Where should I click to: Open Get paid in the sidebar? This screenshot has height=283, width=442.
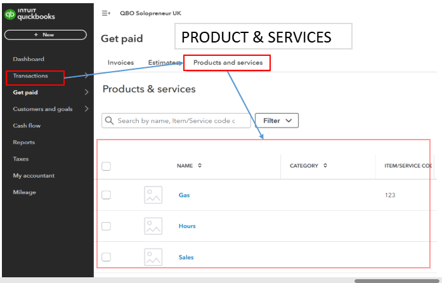25,92
